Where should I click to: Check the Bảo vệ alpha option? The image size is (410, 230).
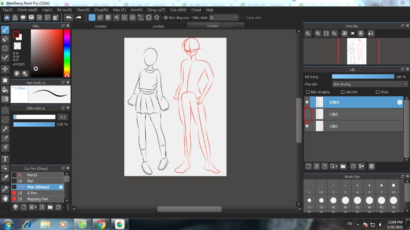point(308,92)
